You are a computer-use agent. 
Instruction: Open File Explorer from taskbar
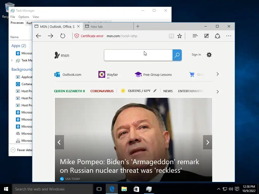click(x=124, y=189)
